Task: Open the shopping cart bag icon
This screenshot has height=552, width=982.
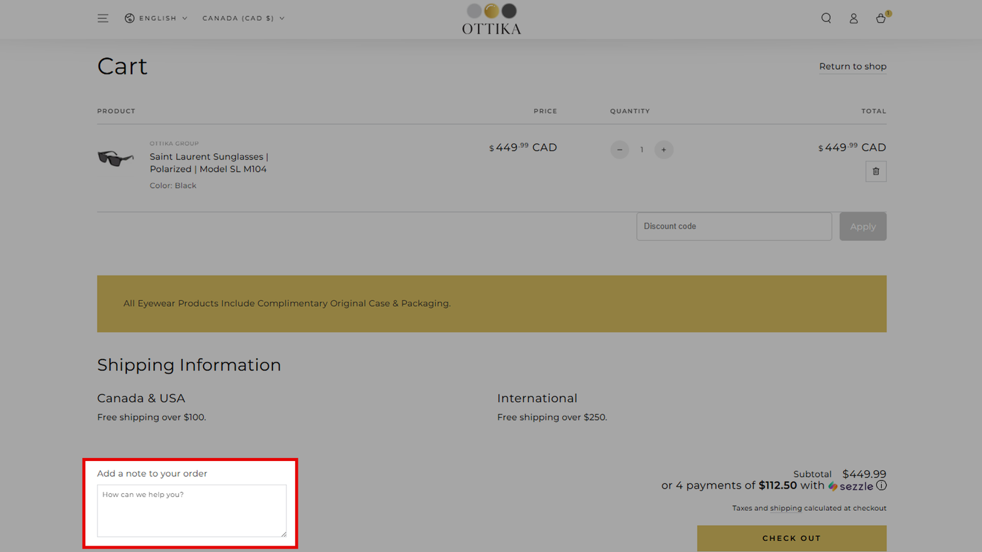Action: click(881, 18)
